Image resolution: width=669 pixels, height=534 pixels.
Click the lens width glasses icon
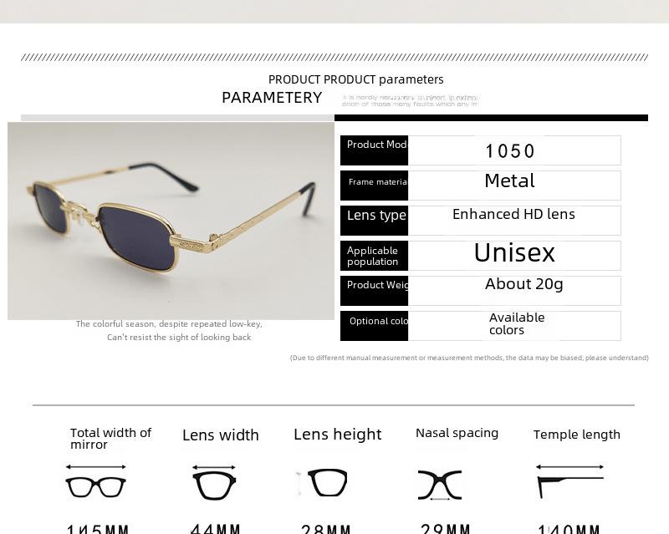[214, 482]
